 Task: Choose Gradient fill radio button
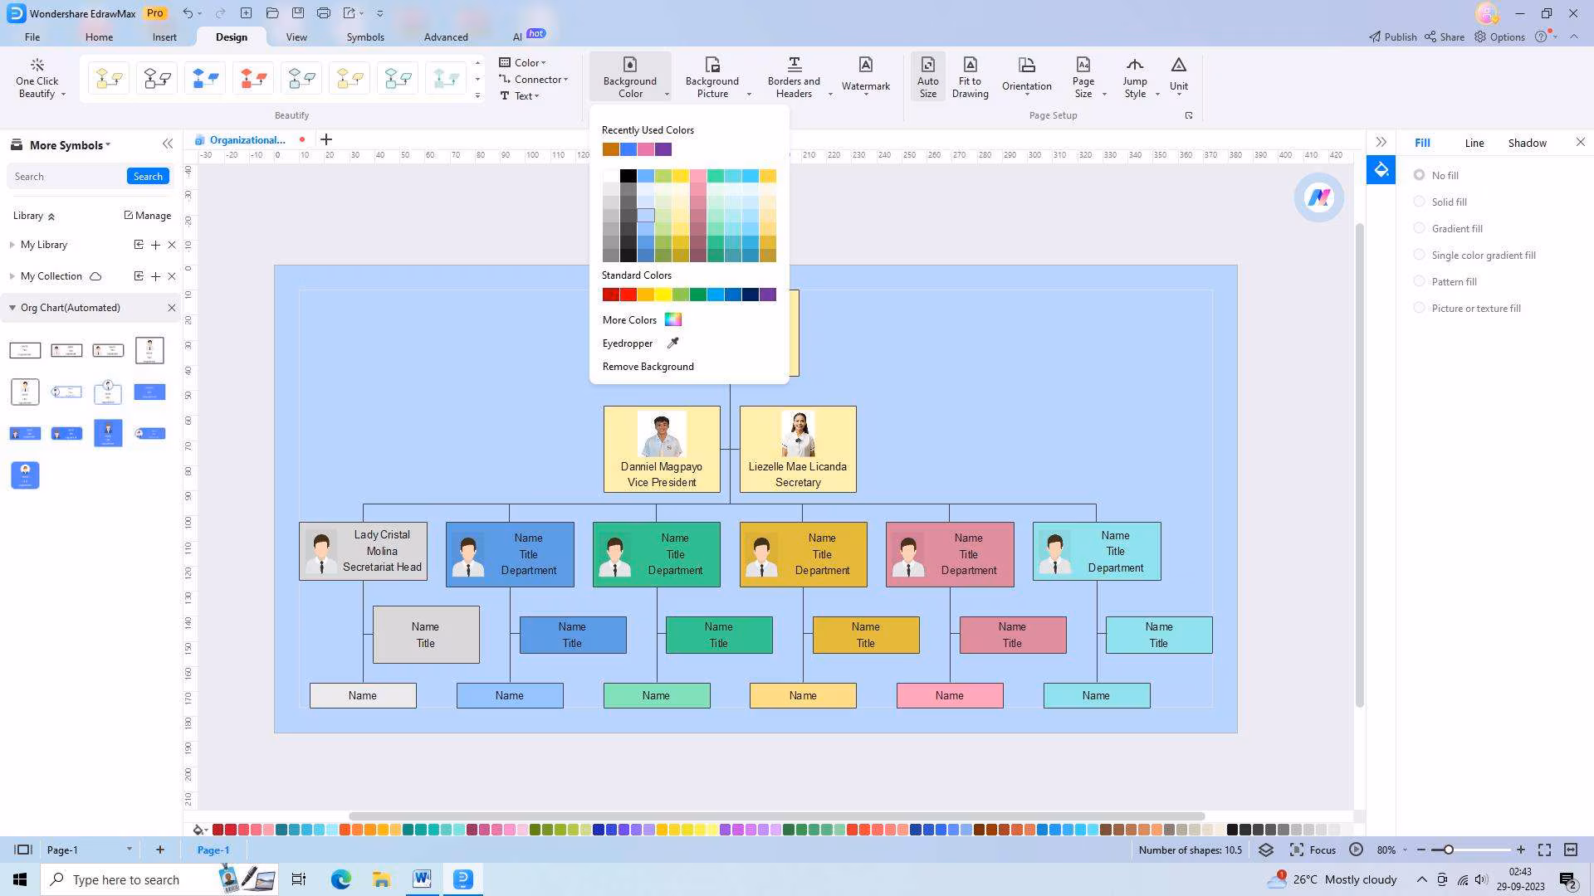(1420, 228)
